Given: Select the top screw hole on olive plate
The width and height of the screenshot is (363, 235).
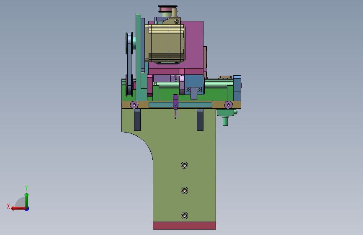Looking at the screenshot, I should coord(184,165).
